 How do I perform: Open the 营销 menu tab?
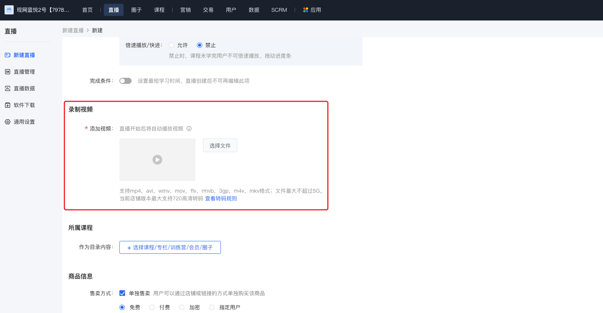tap(186, 10)
